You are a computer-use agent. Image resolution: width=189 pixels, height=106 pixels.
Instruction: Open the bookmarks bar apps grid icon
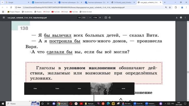click(3, 12)
